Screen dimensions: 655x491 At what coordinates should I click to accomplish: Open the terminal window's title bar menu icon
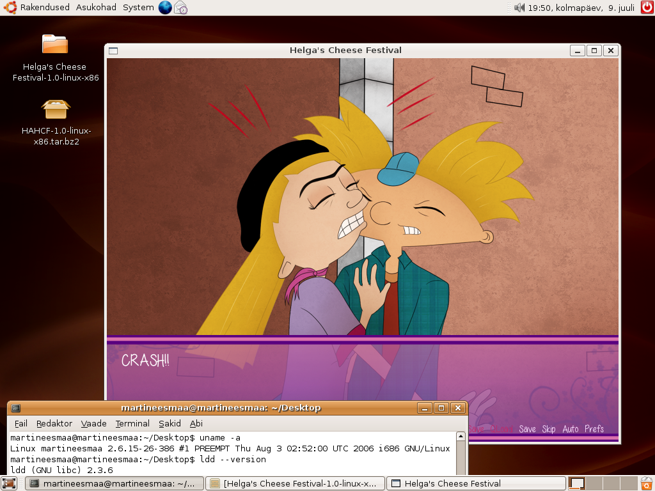point(16,408)
